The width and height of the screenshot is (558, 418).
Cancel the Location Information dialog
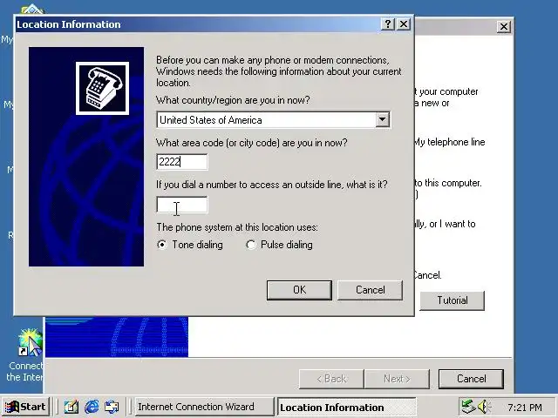point(370,290)
